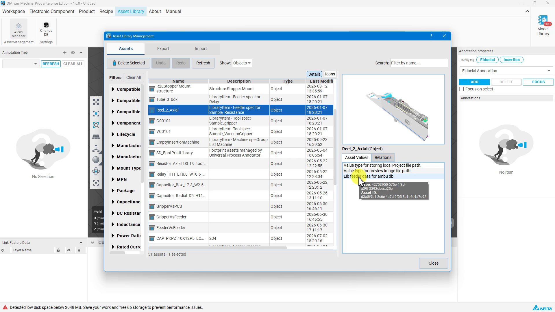Open the Show Objects dropdown
The height and width of the screenshot is (312, 555).
pyautogui.click(x=242, y=63)
